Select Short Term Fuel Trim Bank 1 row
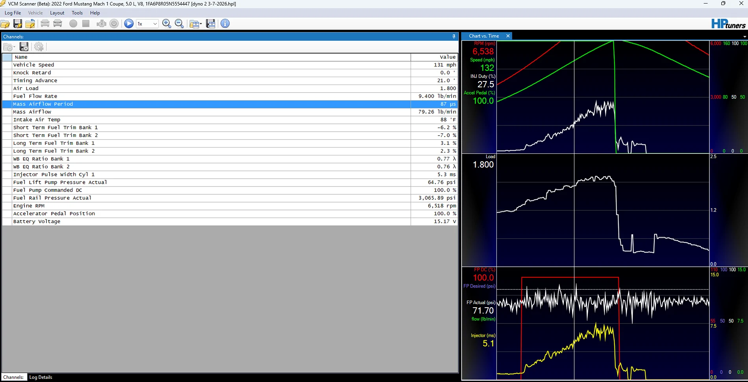The height and width of the screenshot is (382, 748). pyautogui.click(x=230, y=127)
